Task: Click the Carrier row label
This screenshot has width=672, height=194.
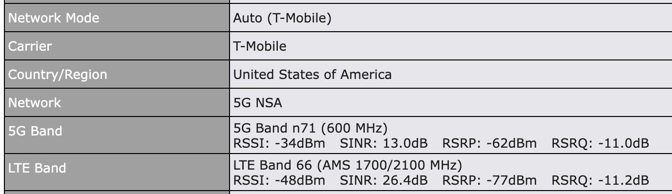Action: (114, 47)
